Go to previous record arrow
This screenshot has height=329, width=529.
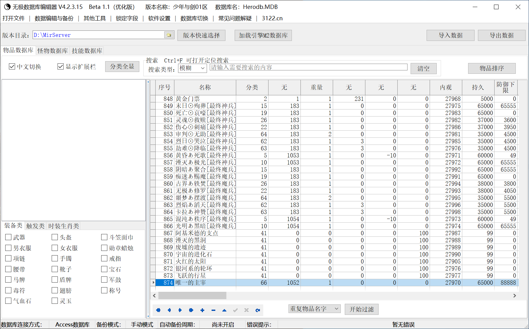pyautogui.click(x=169, y=310)
